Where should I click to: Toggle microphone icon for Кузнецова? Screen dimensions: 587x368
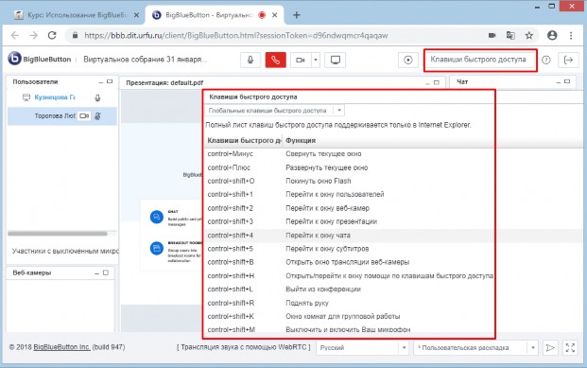[x=97, y=97]
